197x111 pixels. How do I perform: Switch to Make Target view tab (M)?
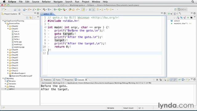pyautogui.click(x=170, y=14)
